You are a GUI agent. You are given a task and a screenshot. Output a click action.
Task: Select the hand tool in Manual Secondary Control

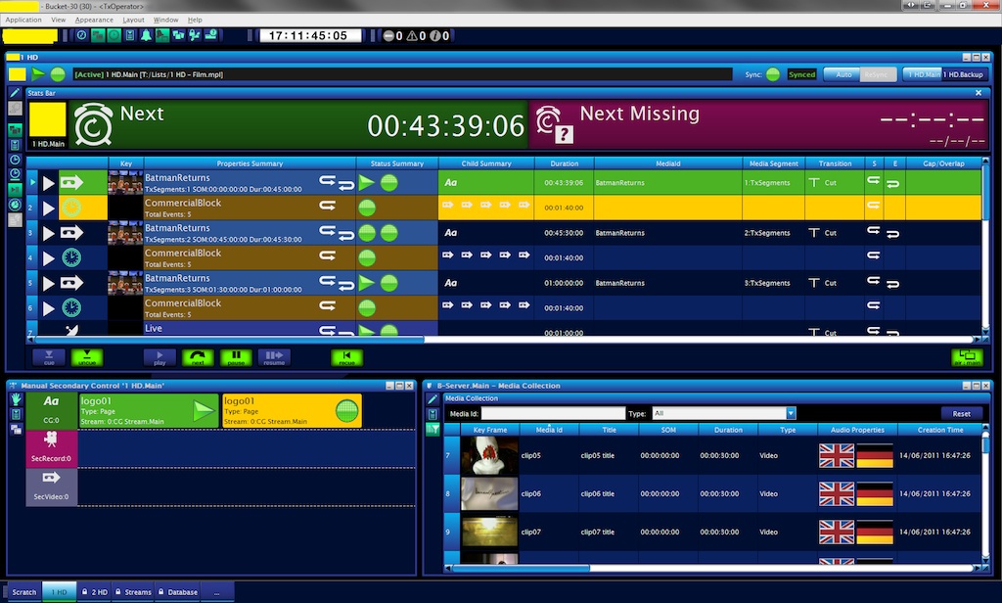click(x=16, y=399)
